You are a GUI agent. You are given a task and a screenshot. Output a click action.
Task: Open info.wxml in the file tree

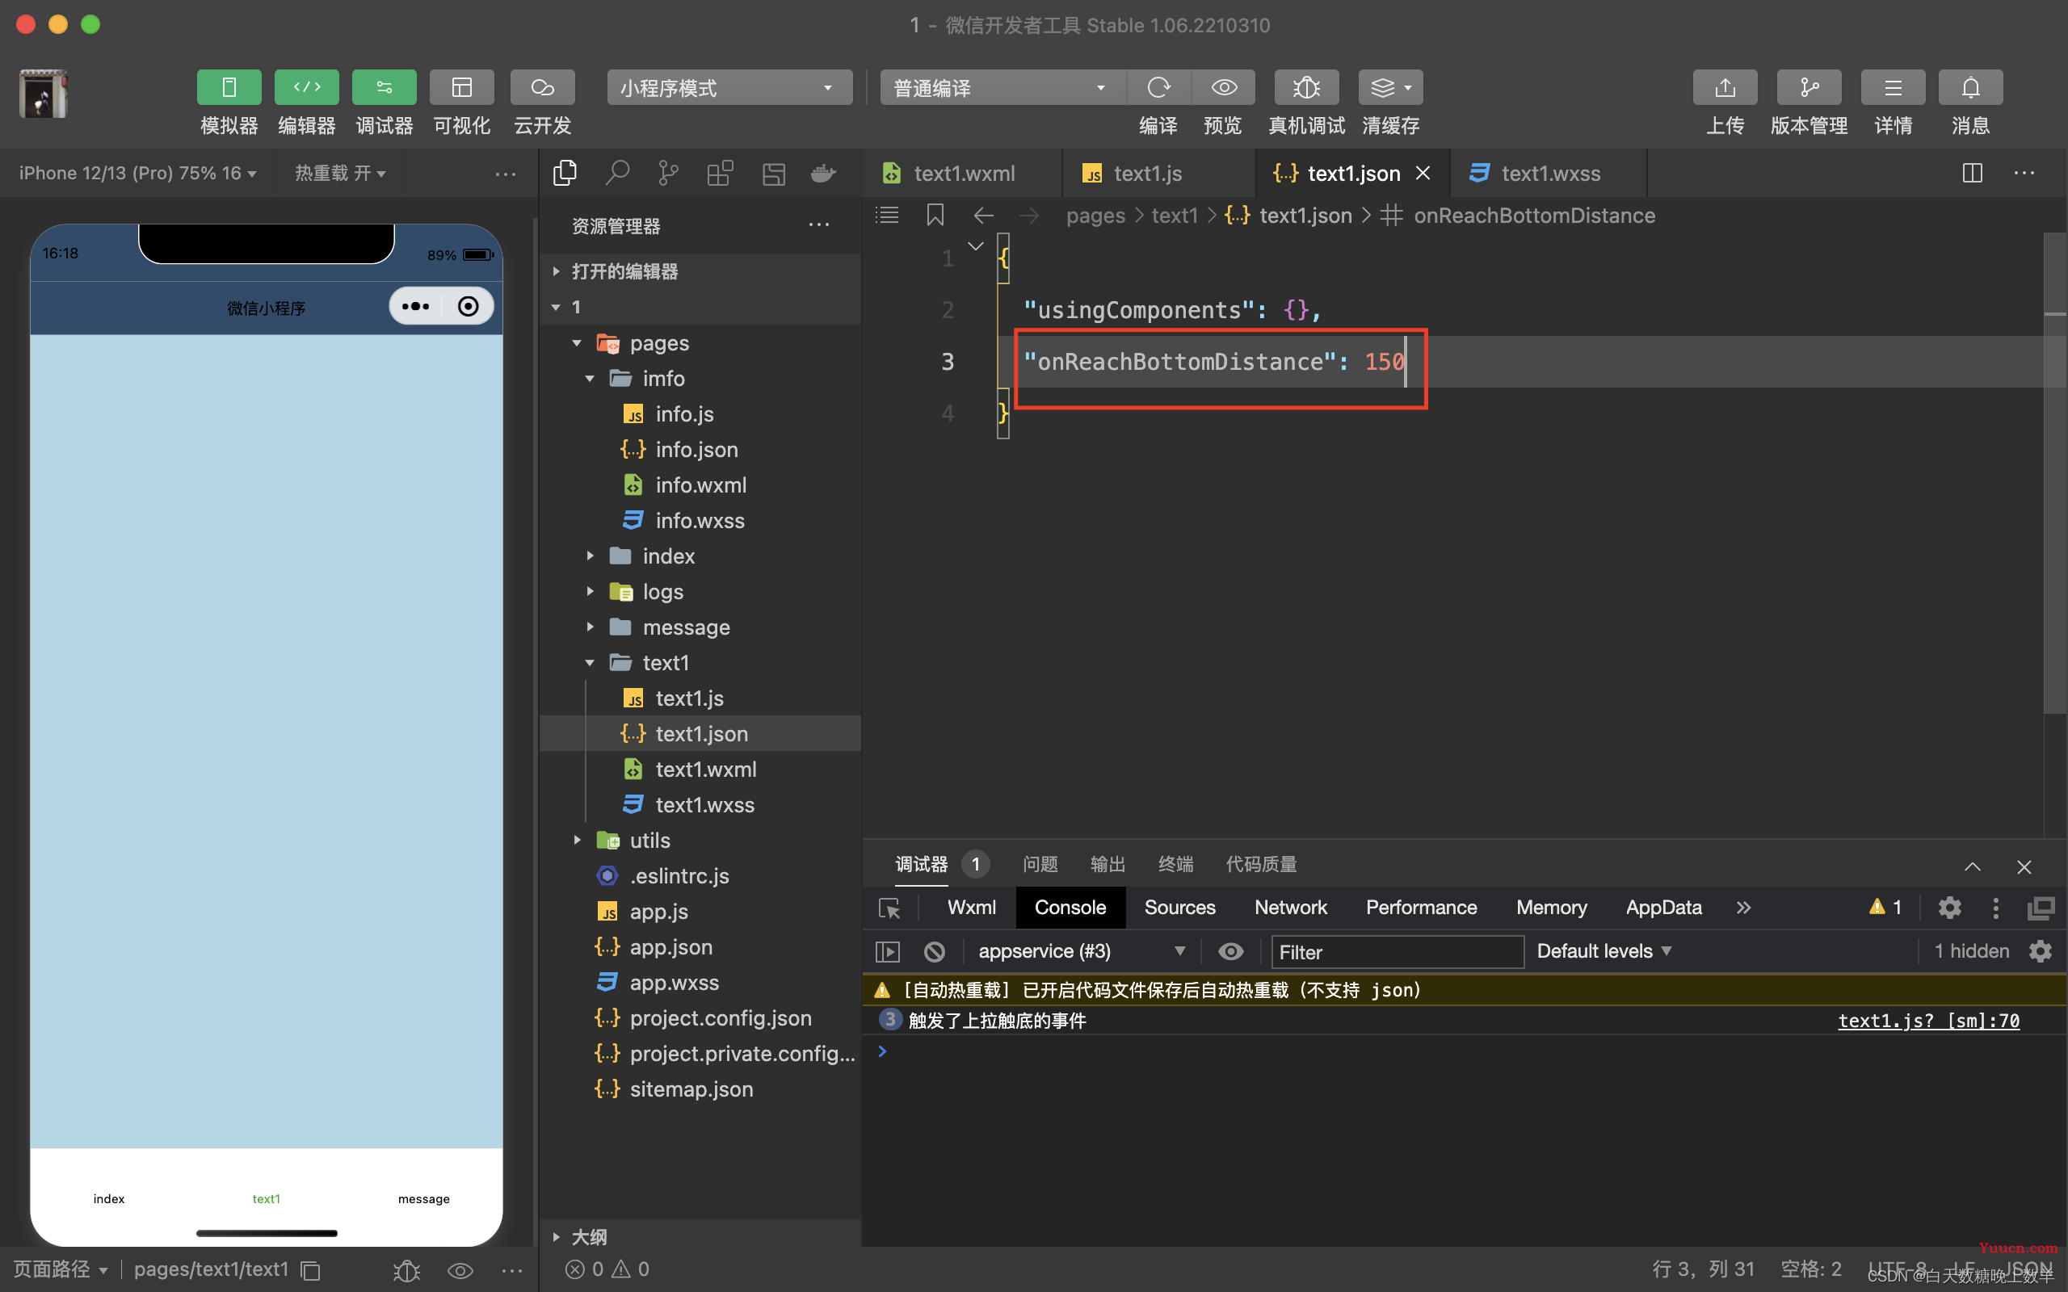point(700,485)
